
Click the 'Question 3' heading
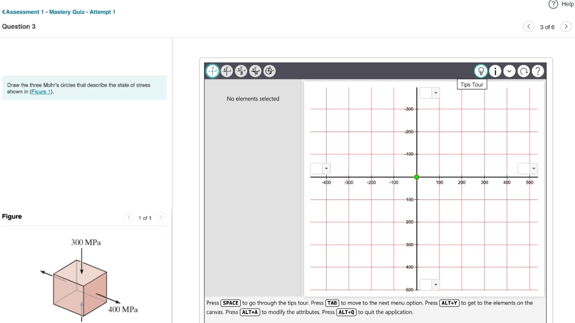pyautogui.click(x=19, y=27)
